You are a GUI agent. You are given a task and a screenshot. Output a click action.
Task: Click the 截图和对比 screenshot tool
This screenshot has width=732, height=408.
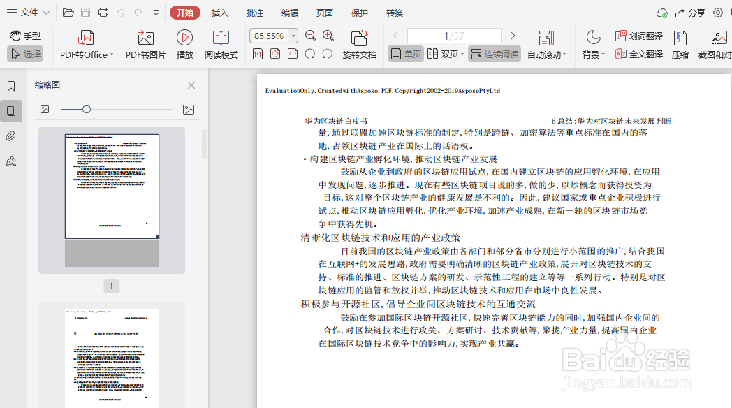715,44
